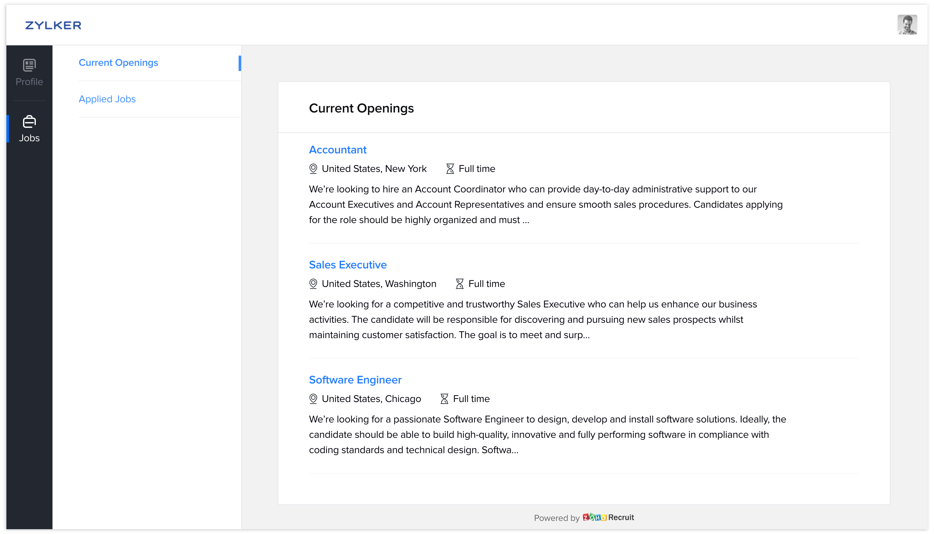Open the Accountant job posting
934x534 pixels.
pyautogui.click(x=337, y=150)
